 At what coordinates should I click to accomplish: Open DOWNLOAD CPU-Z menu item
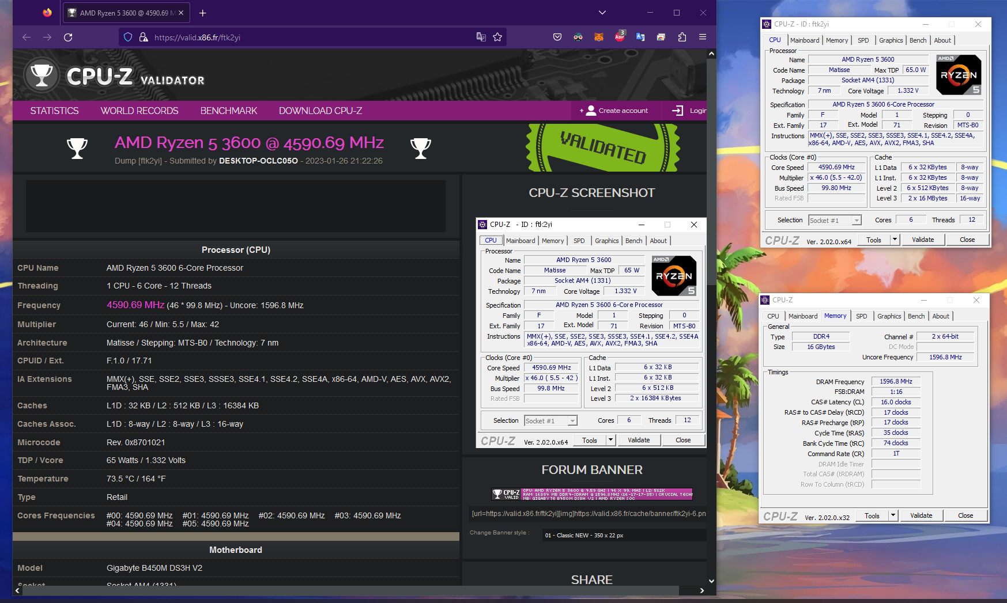[x=320, y=111]
